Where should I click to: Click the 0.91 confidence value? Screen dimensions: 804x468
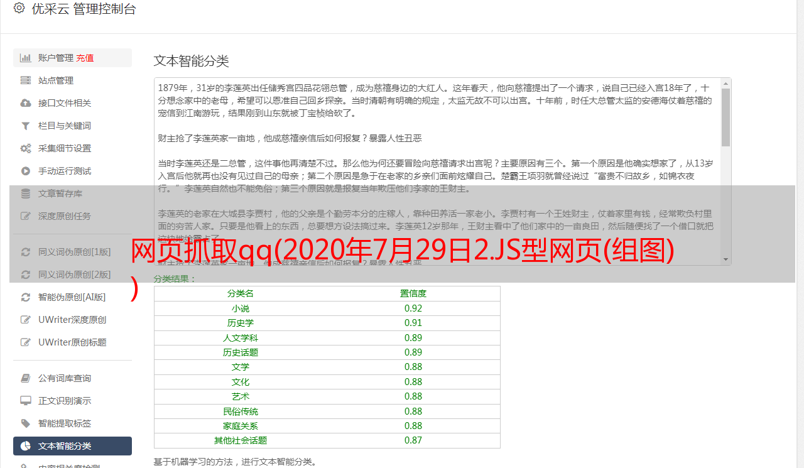[413, 323]
